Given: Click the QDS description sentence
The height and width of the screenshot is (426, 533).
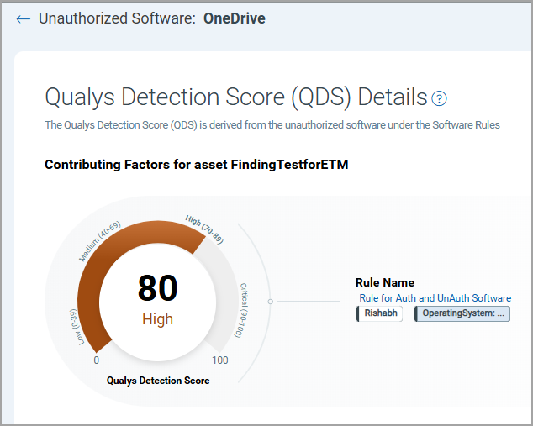Looking at the screenshot, I should [272, 125].
